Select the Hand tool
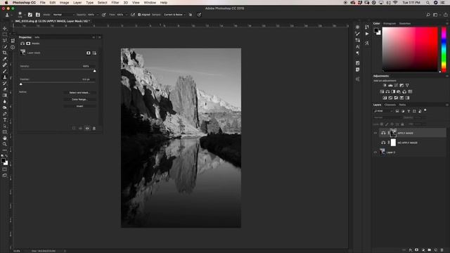The image size is (450, 253). (5, 138)
